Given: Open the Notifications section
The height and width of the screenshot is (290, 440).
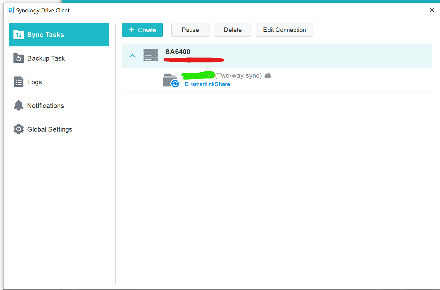Looking at the screenshot, I should [x=59, y=106].
